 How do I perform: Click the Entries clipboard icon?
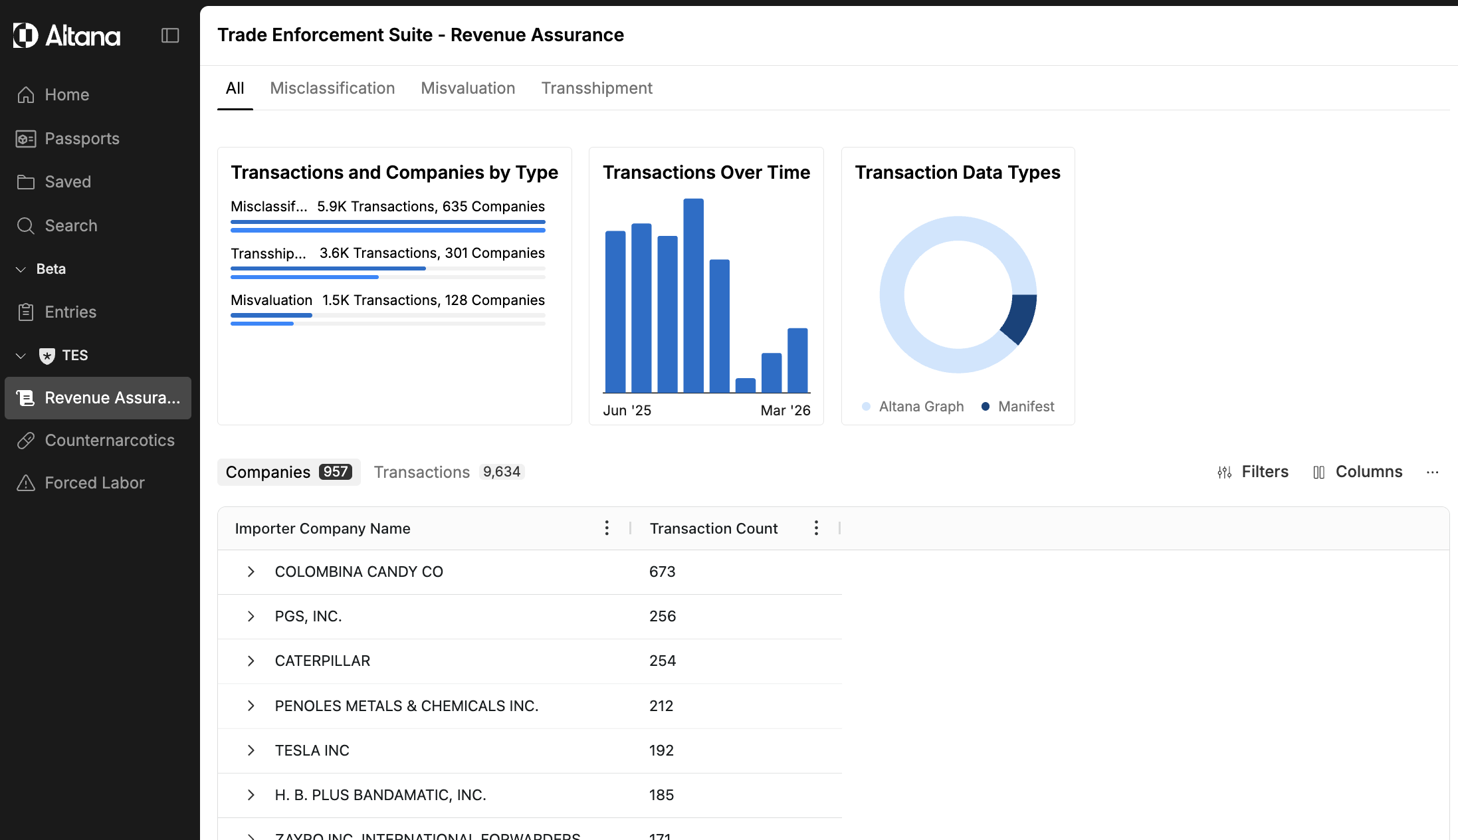pos(26,312)
